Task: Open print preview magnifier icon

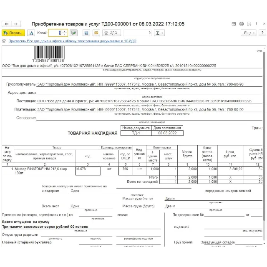Action: 31,33
